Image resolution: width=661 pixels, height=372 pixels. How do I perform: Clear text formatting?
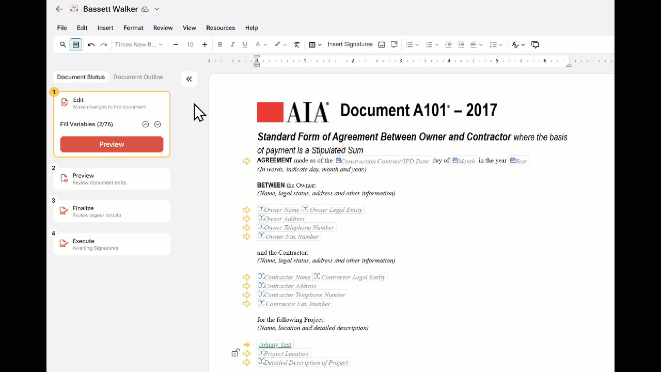[297, 45]
